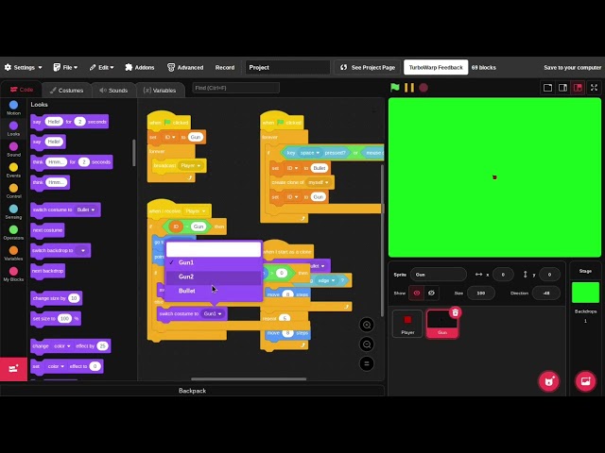
Task: Toggle the highlighted stage layout button
Action: click(578, 88)
